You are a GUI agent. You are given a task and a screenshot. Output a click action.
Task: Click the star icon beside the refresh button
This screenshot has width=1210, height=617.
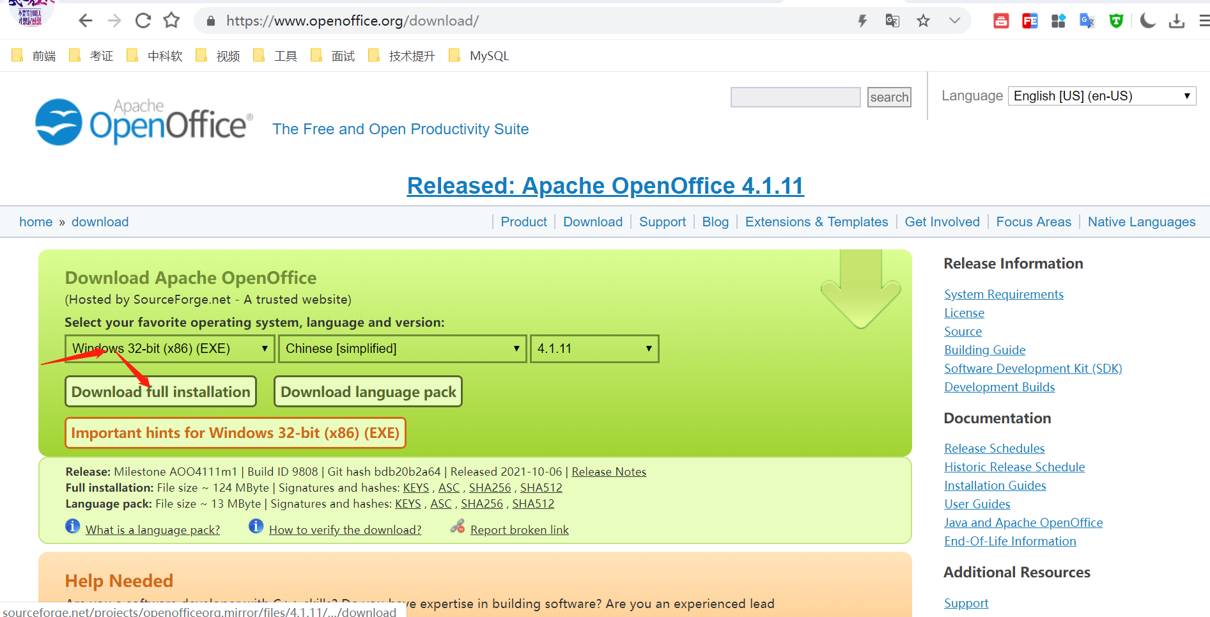point(171,21)
